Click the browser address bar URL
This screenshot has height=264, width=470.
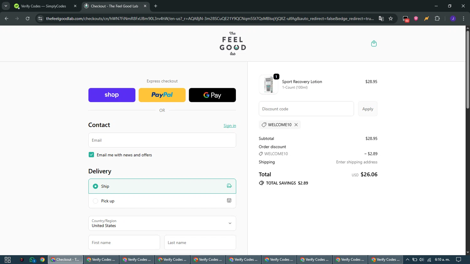click(210, 18)
